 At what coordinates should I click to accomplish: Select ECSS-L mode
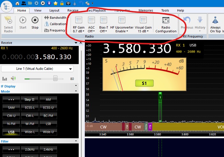(x=30, y=108)
